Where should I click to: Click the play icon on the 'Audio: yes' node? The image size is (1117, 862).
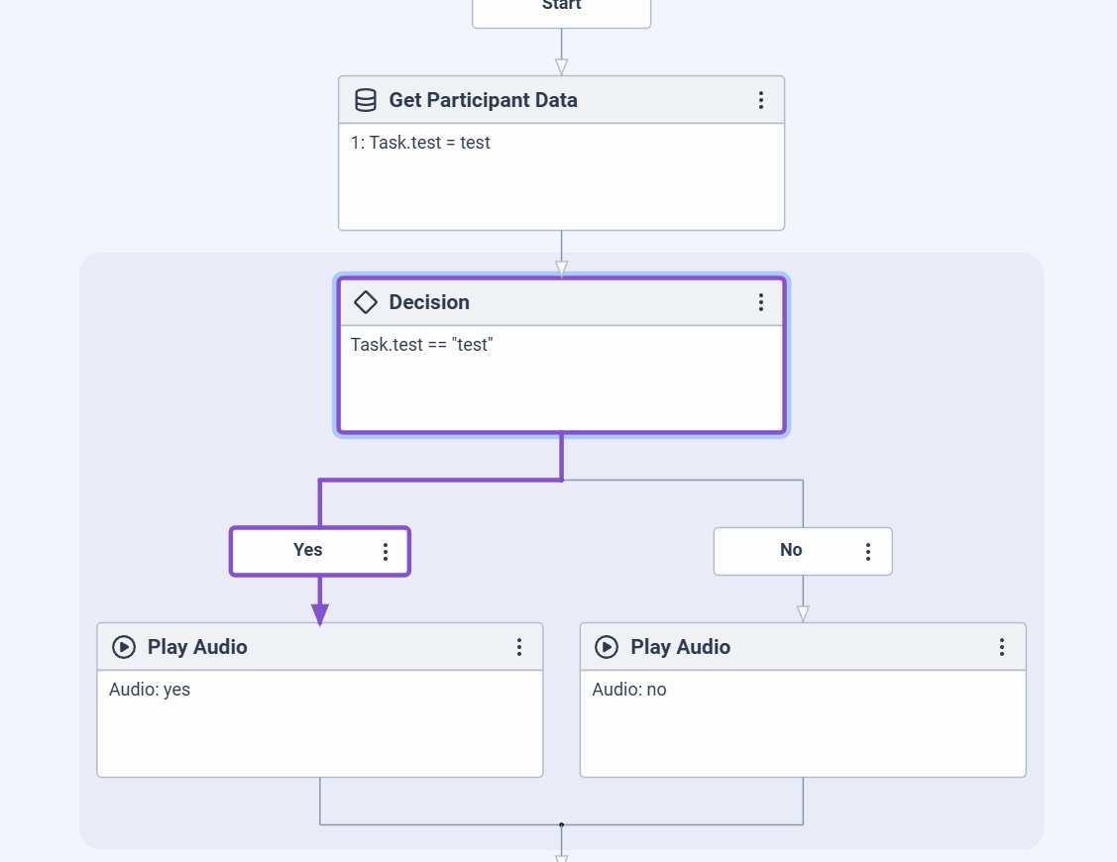(123, 647)
